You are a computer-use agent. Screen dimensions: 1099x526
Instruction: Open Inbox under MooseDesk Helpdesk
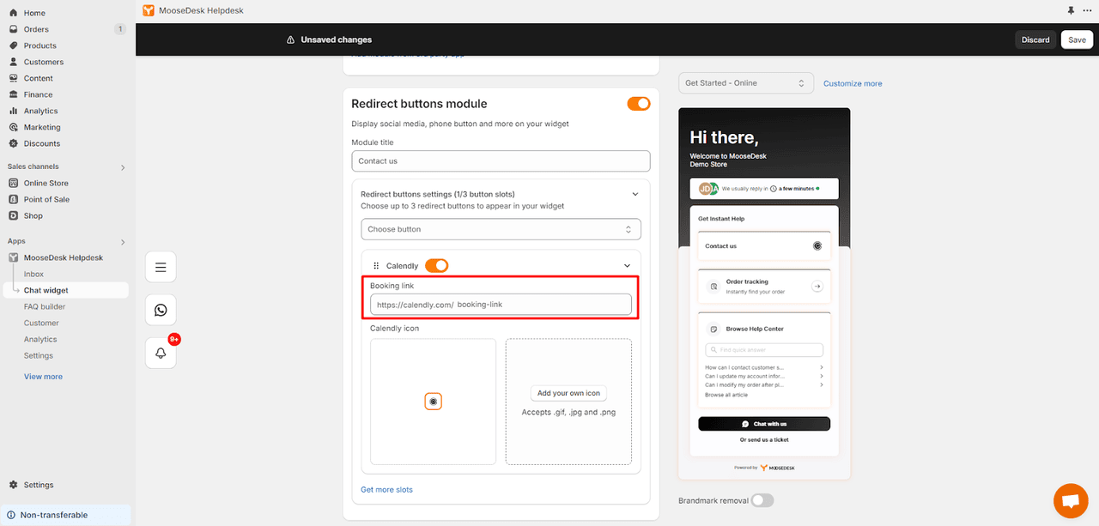tap(34, 274)
